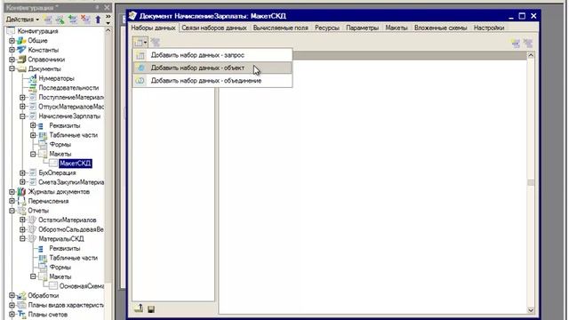Click the save schema floppy disk icon
Viewport: 569px width, 320px height.
tap(151, 309)
